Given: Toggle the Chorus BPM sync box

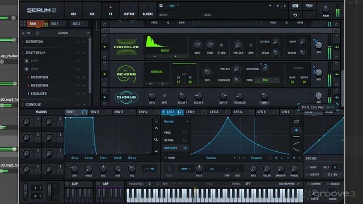Looking at the screenshot, I should (x=164, y=96).
